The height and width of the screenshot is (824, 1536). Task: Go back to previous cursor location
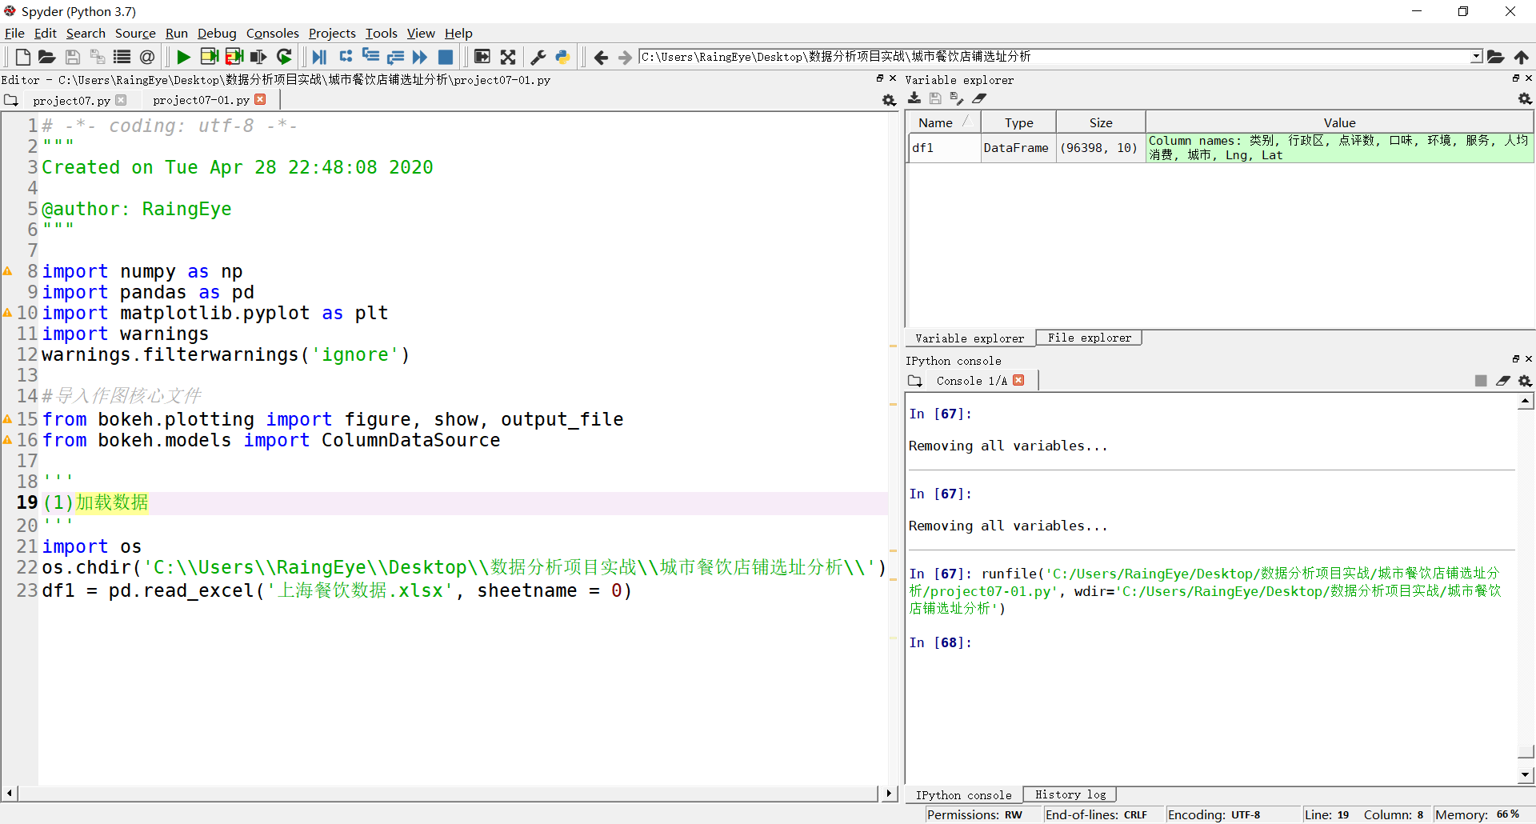coord(601,57)
